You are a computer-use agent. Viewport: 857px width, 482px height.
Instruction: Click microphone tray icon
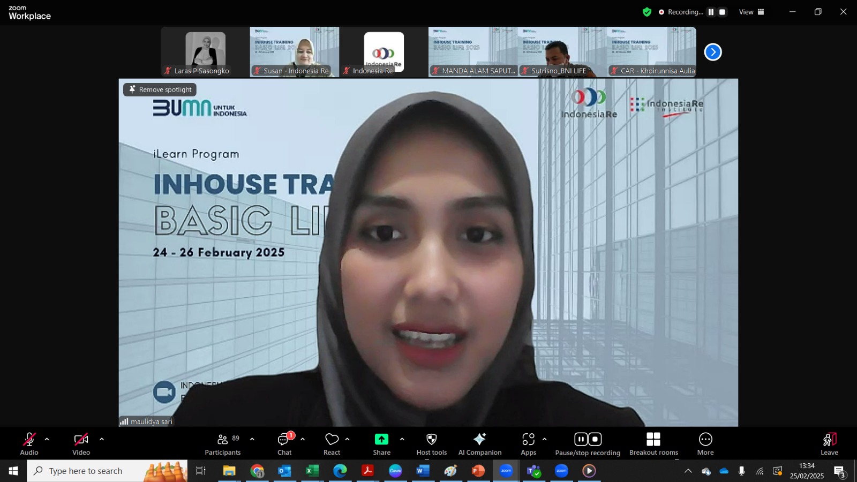pos(741,471)
